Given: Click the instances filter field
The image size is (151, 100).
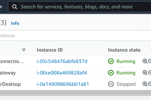Looking at the screenshot, I should tap(75, 36).
